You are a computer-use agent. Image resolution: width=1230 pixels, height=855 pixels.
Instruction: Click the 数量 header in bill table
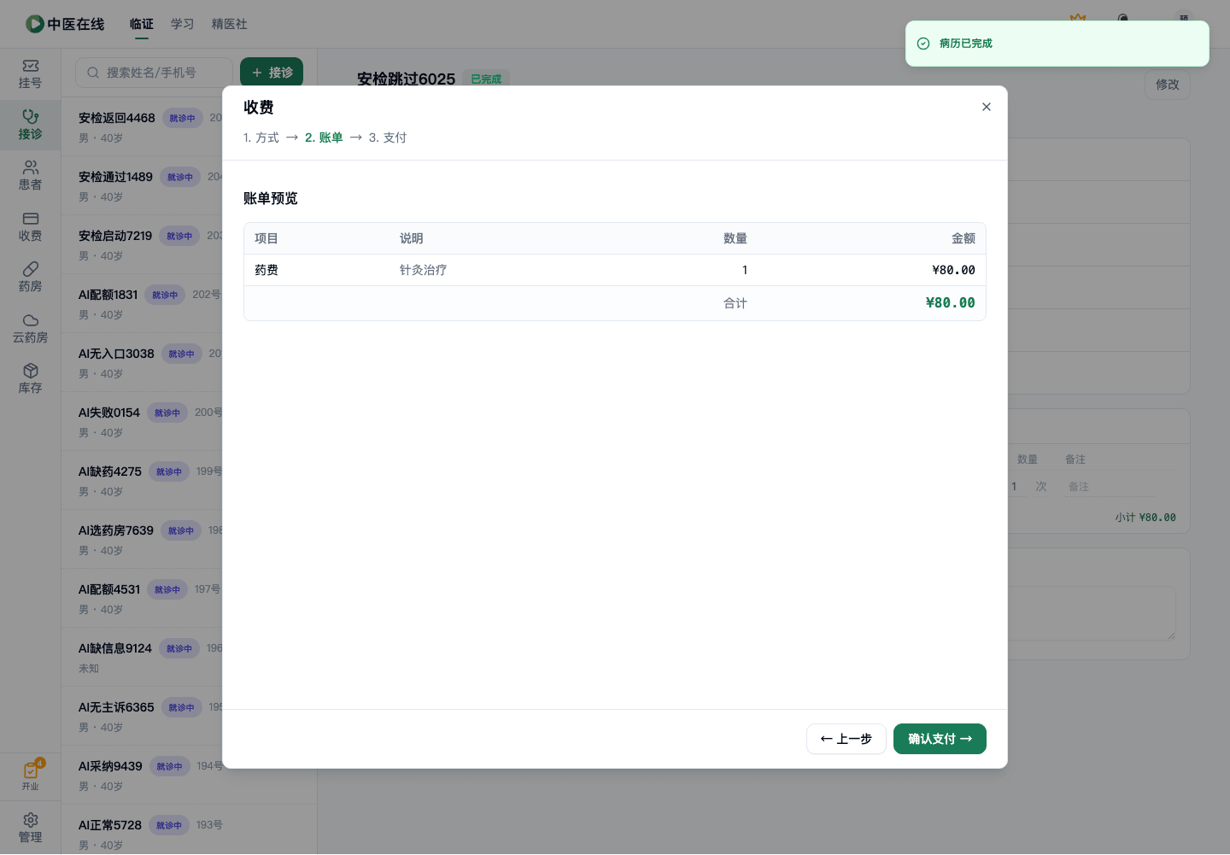[735, 238]
